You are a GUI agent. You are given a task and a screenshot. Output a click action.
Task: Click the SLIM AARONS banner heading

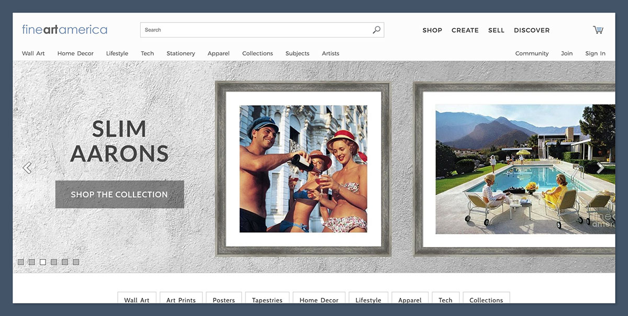119,141
